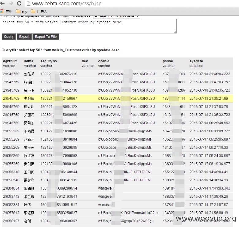The height and width of the screenshot is (227, 239).
Task: Click agntnum value 29057812
Action: 11,213
